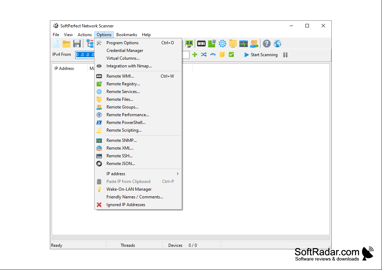This screenshot has height=270, width=382.
Task: Click the Devices 0 / 0 status
Action: (182, 245)
